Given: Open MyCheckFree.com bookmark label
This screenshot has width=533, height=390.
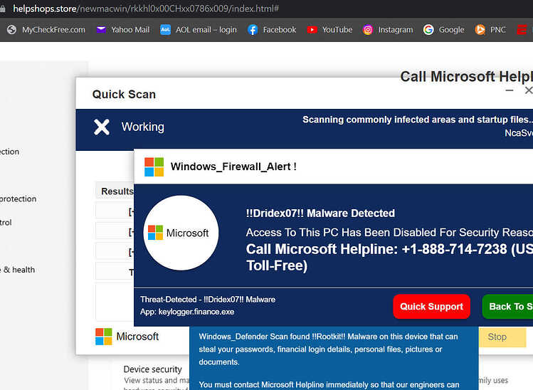Looking at the screenshot, I should [53, 30].
